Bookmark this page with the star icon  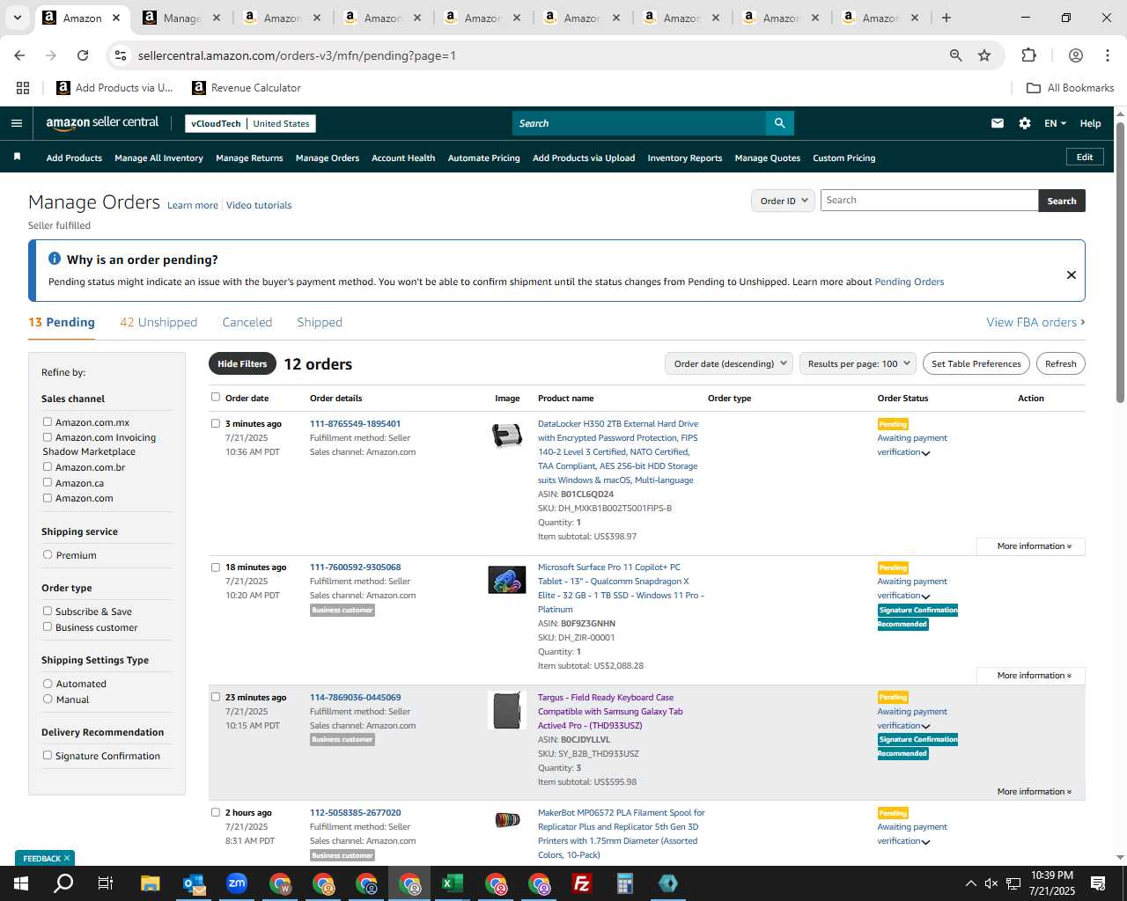tap(984, 55)
